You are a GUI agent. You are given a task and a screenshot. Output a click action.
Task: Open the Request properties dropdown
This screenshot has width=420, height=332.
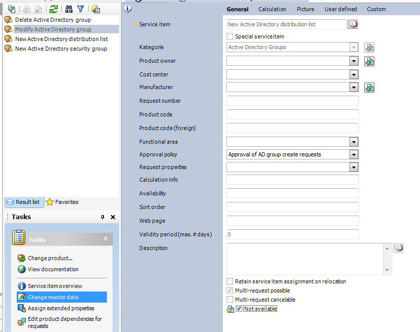354,167
